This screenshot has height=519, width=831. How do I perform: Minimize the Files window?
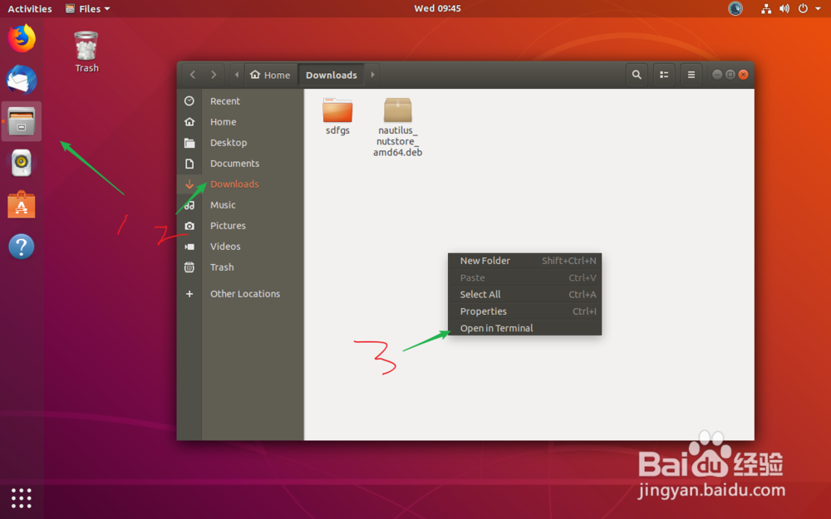pyautogui.click(x=717, y=75)
